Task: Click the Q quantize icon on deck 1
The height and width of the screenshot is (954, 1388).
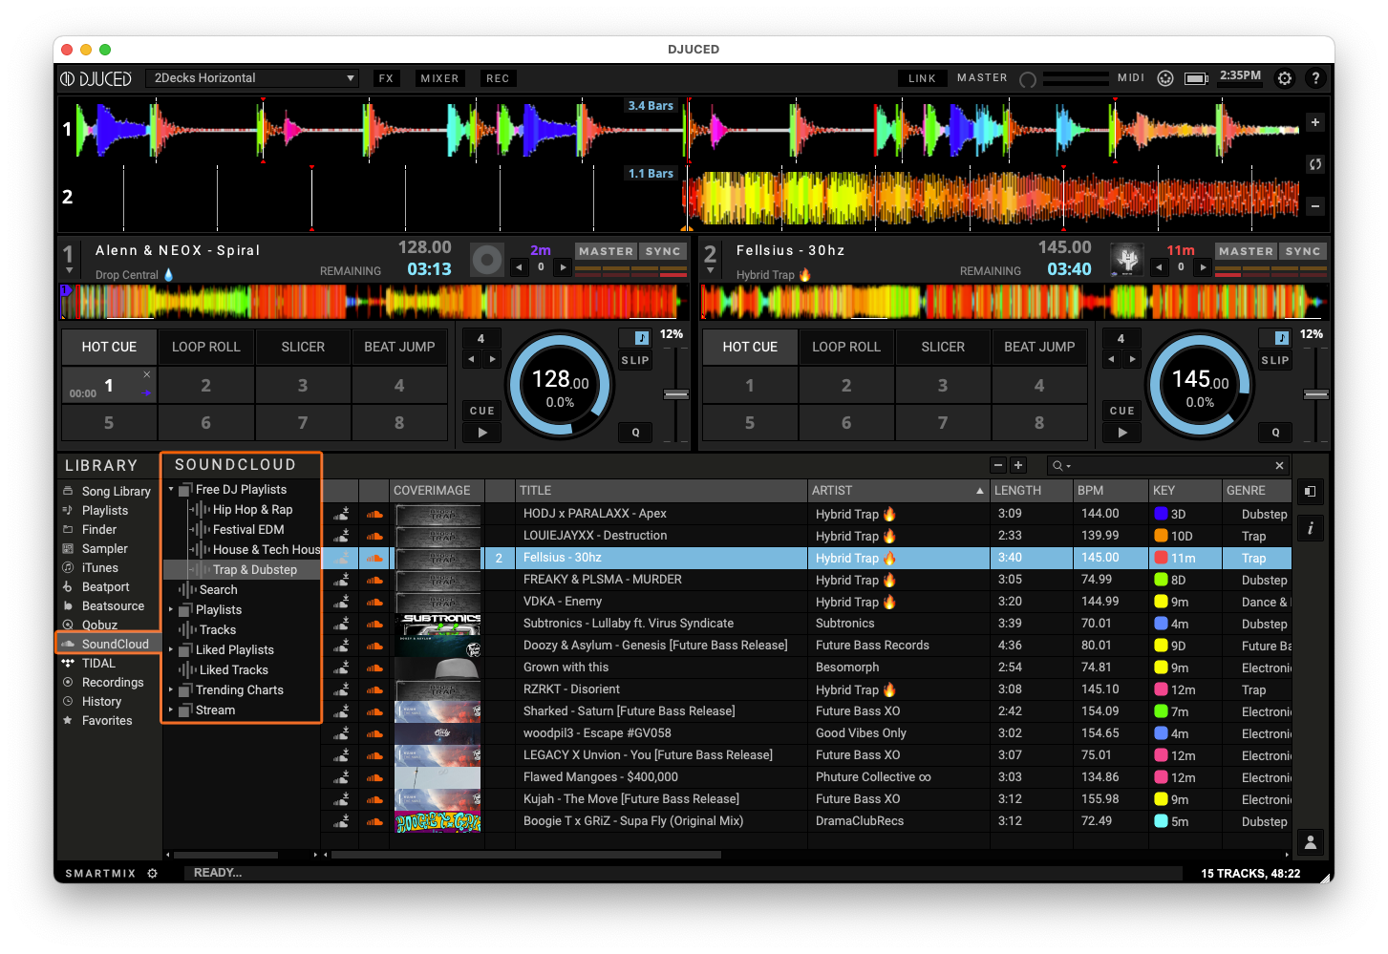Action: point(634,433)
